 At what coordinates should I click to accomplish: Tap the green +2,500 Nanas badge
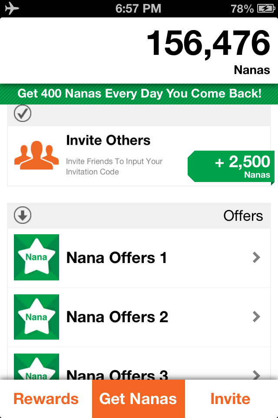[x=231, y=166]
